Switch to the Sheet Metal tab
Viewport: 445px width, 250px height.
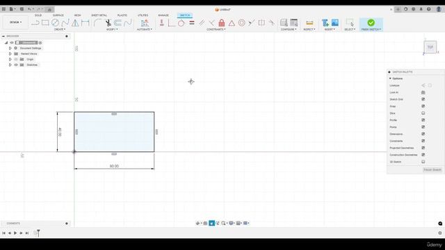[x=99, y=15]
